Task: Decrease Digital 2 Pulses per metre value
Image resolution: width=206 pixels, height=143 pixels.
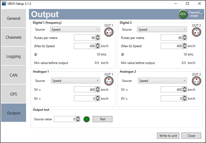Action: coord(185,39)
